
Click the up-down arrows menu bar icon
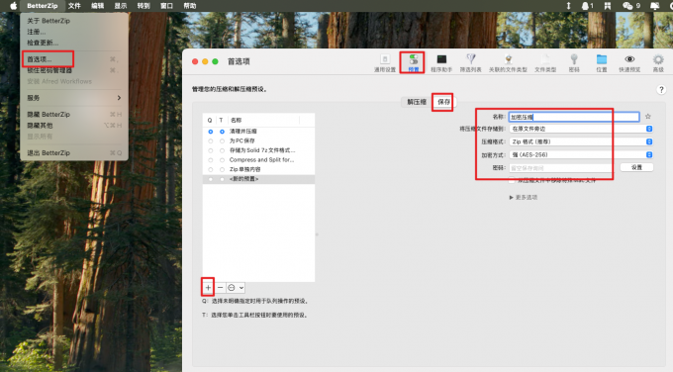point(568,6)
